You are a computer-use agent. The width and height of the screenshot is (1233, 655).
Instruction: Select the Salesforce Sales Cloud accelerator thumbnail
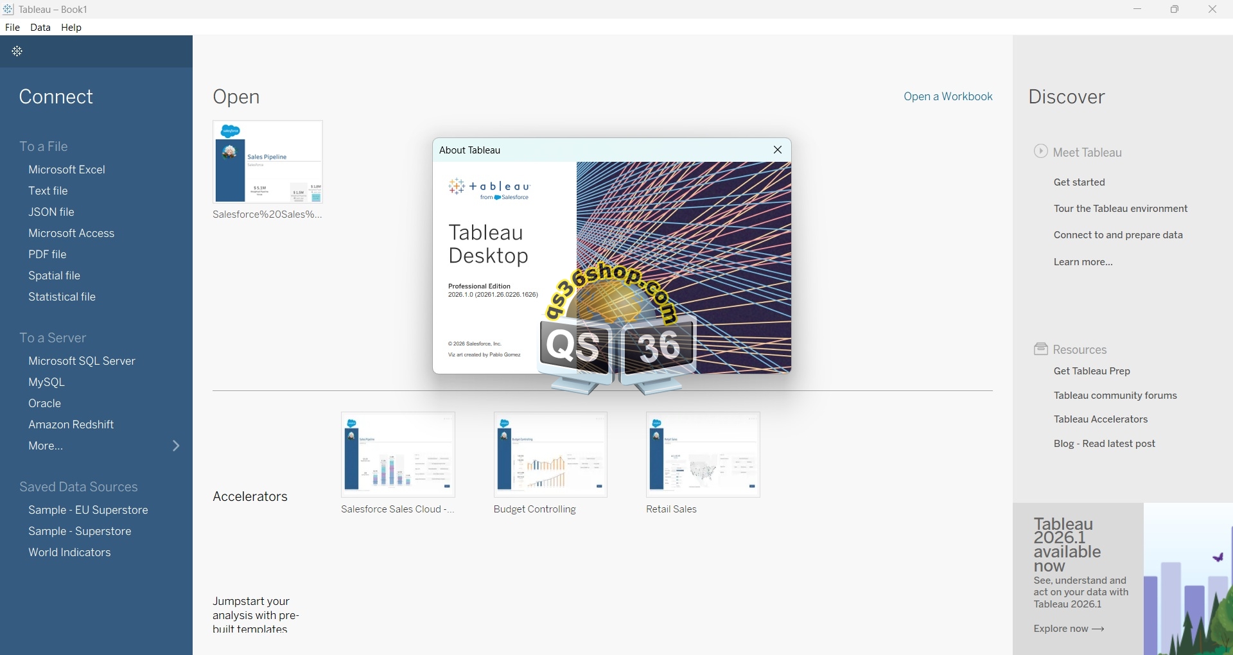(x=398, y=455)
